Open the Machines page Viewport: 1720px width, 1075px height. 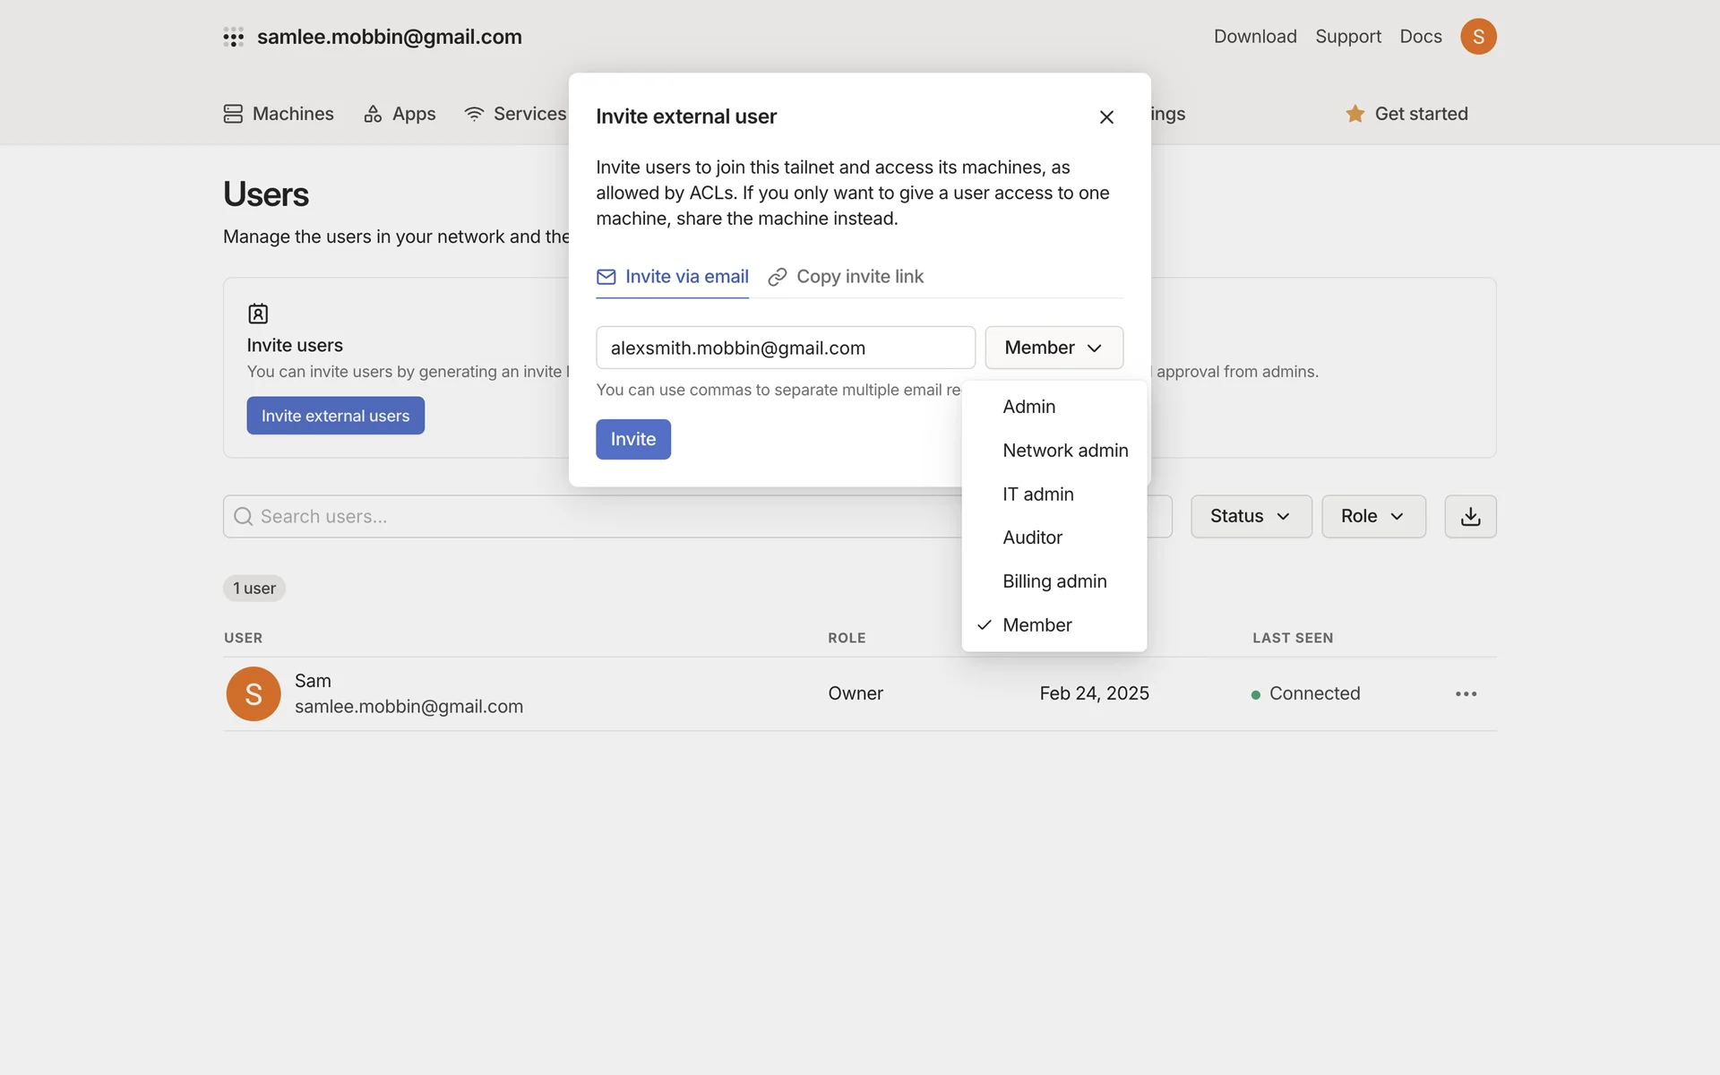(279, 114)
